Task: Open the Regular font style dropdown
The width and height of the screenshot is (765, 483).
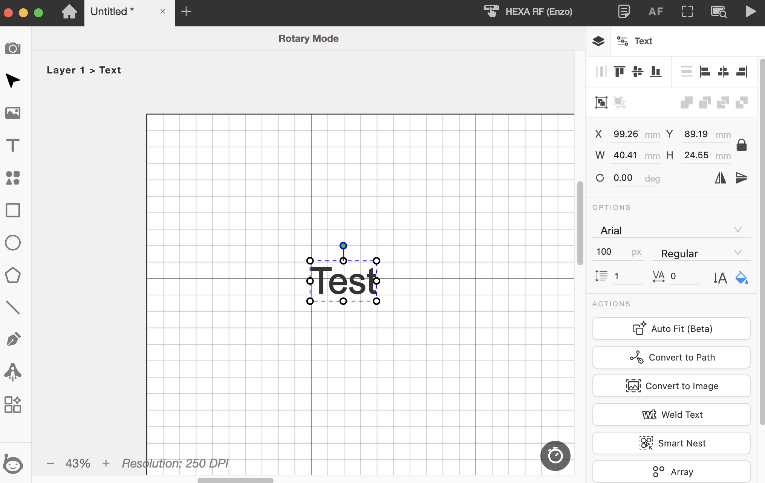Action: point(702,253)
